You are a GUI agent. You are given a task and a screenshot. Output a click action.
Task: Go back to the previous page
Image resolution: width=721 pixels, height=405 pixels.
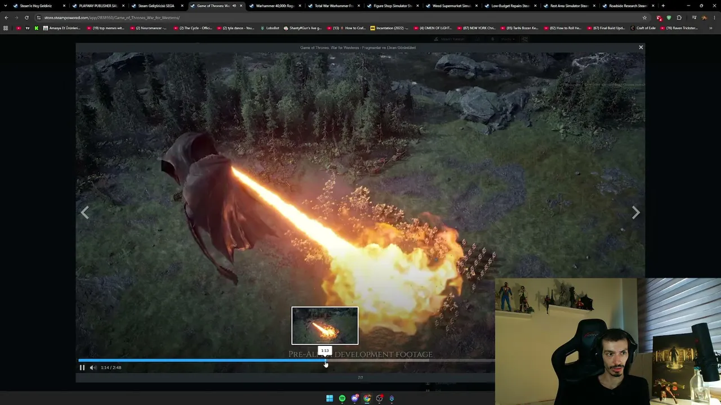coord(6,17)
